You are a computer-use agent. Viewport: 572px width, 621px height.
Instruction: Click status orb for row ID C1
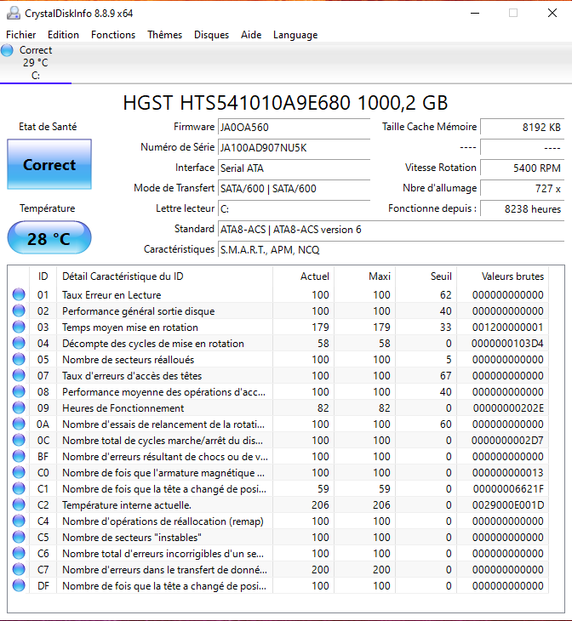pos(19,489)
